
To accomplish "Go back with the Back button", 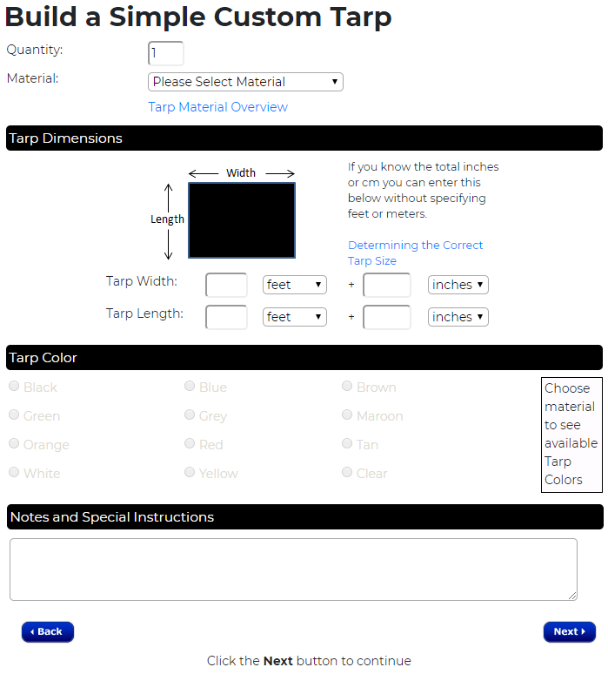I will coord(48,631).
